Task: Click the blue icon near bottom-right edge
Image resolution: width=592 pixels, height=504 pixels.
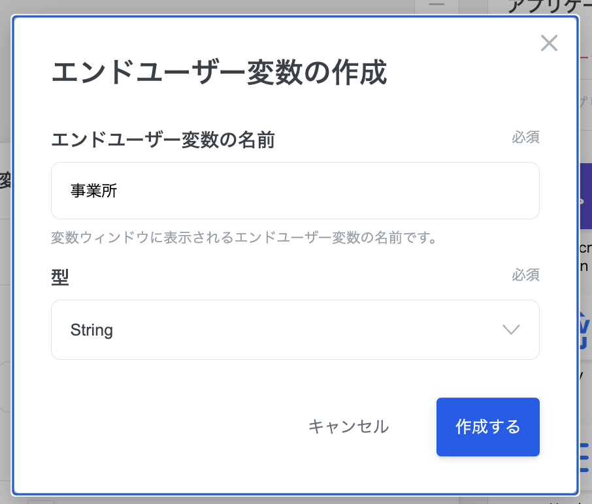Action: pyautogui.click(x=585, y=457)
